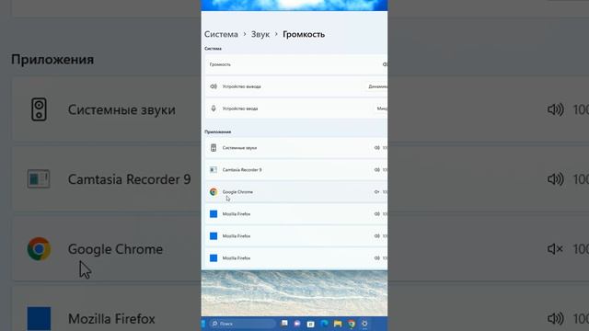Click large Mozilla Firefox blue square in background

click(39, 319)
